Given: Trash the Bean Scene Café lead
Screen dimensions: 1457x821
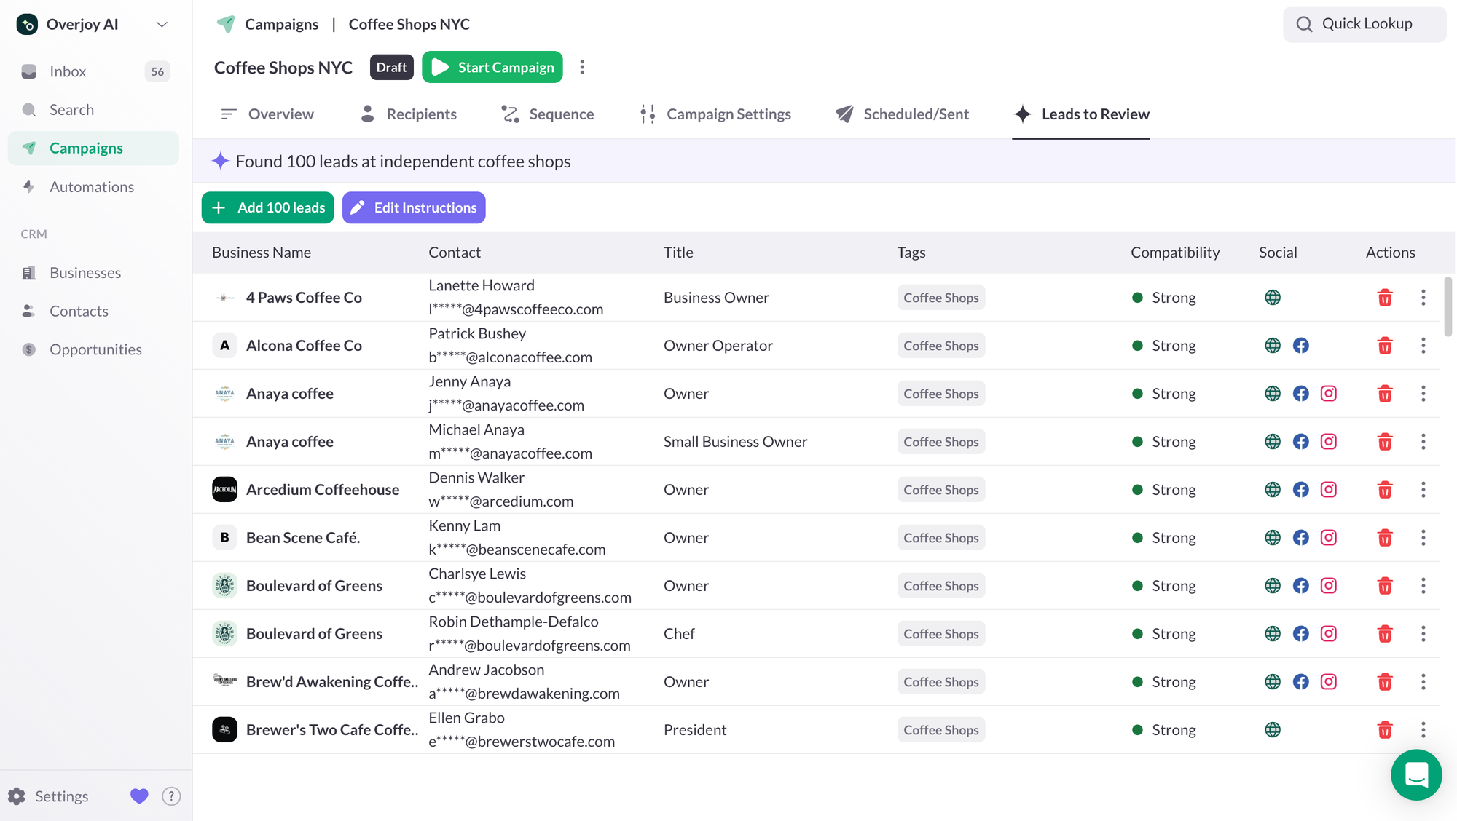Looking at the screenshot, I should click(x=1385, y=538).
